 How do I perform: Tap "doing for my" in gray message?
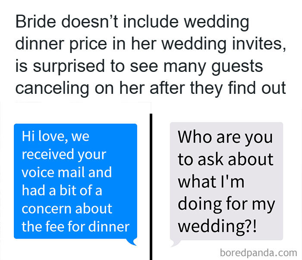pos(226,204)
